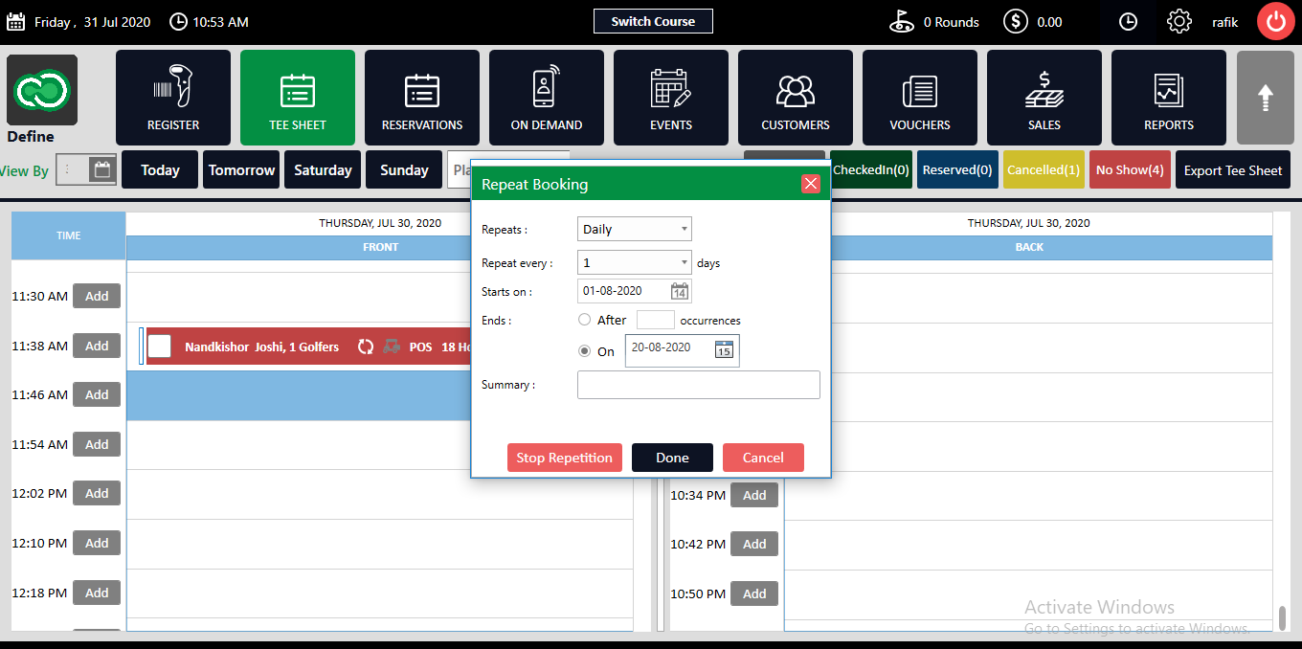Click the golf Rounds icon

901,22
